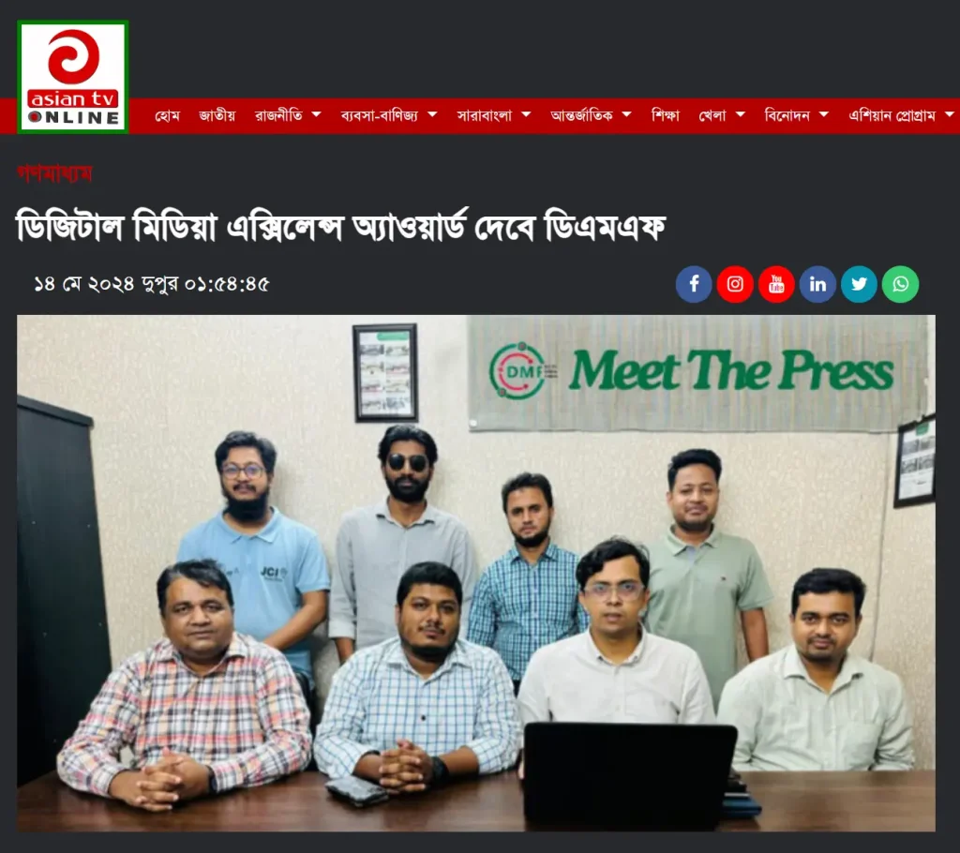This screenshot has height=853, width=960.
Task: Open the Instagram icon link
Action: (x=735, y=284)
